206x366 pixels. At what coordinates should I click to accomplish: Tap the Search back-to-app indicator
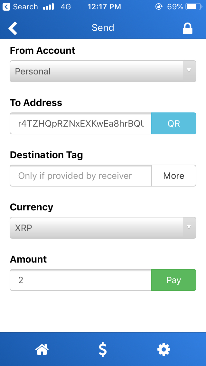(x=20, y=7)
